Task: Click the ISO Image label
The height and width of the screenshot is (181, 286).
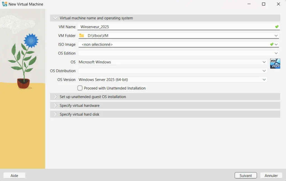Action: (x=67, y=44)
